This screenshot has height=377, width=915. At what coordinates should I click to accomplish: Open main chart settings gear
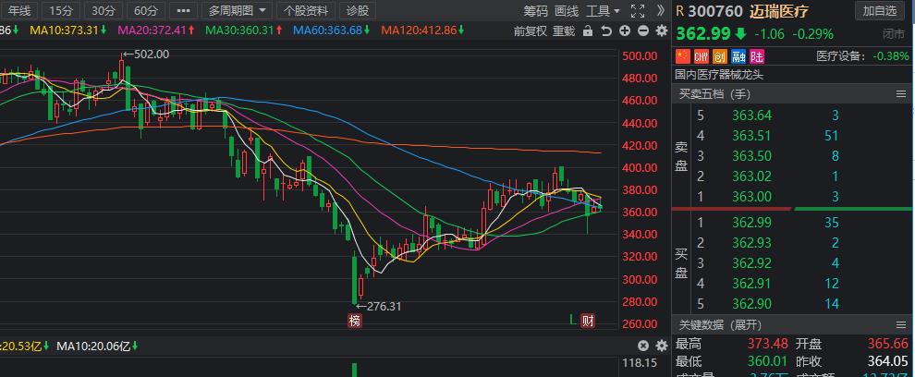click(x=662, y=30)
